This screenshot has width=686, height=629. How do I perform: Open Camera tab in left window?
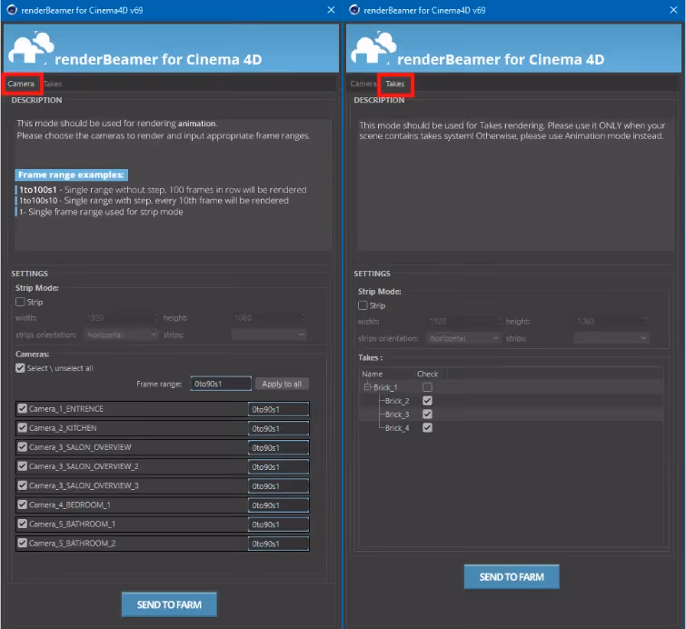21,84
